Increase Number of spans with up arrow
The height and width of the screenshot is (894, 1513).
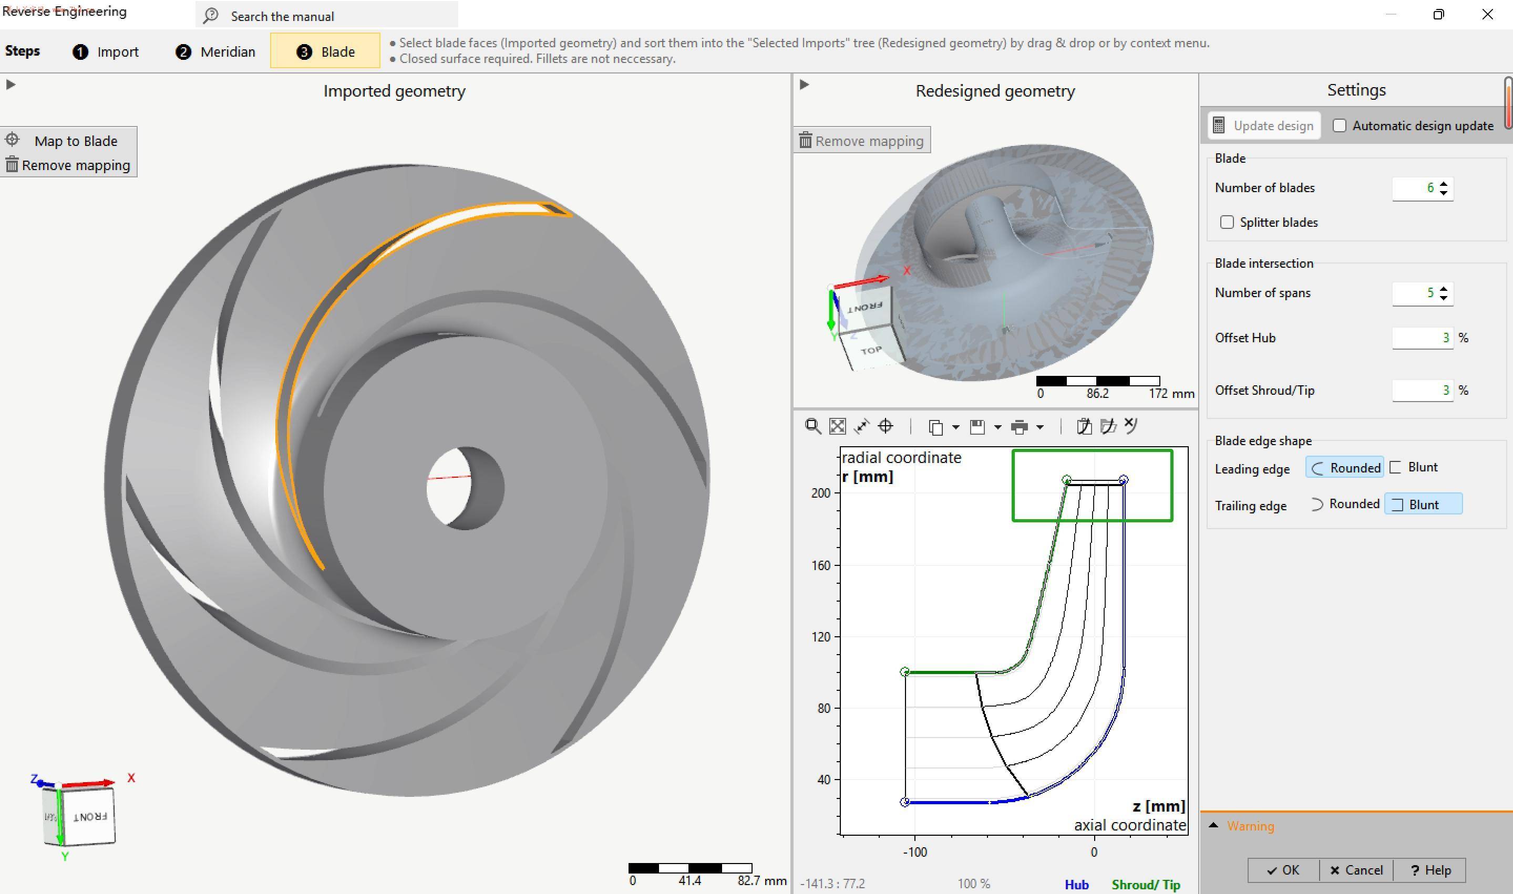(x=1444, y=288)
